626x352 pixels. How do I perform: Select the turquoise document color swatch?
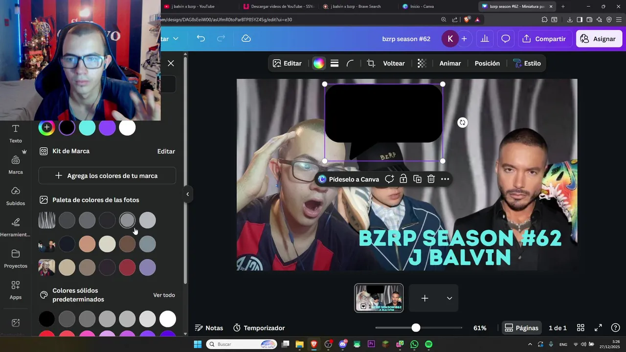point(87,128)
